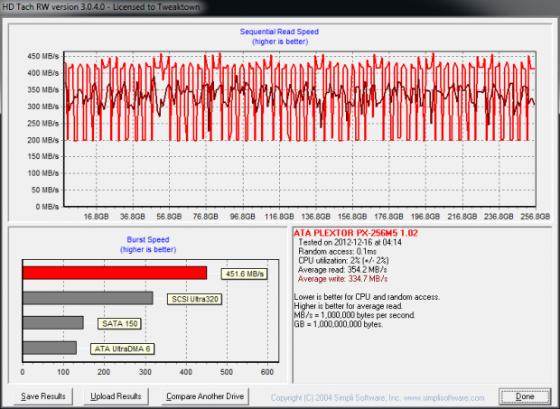
Task: Click the Sequential Read Speed title
Action: pyautogui.click(x=279, y=32)
